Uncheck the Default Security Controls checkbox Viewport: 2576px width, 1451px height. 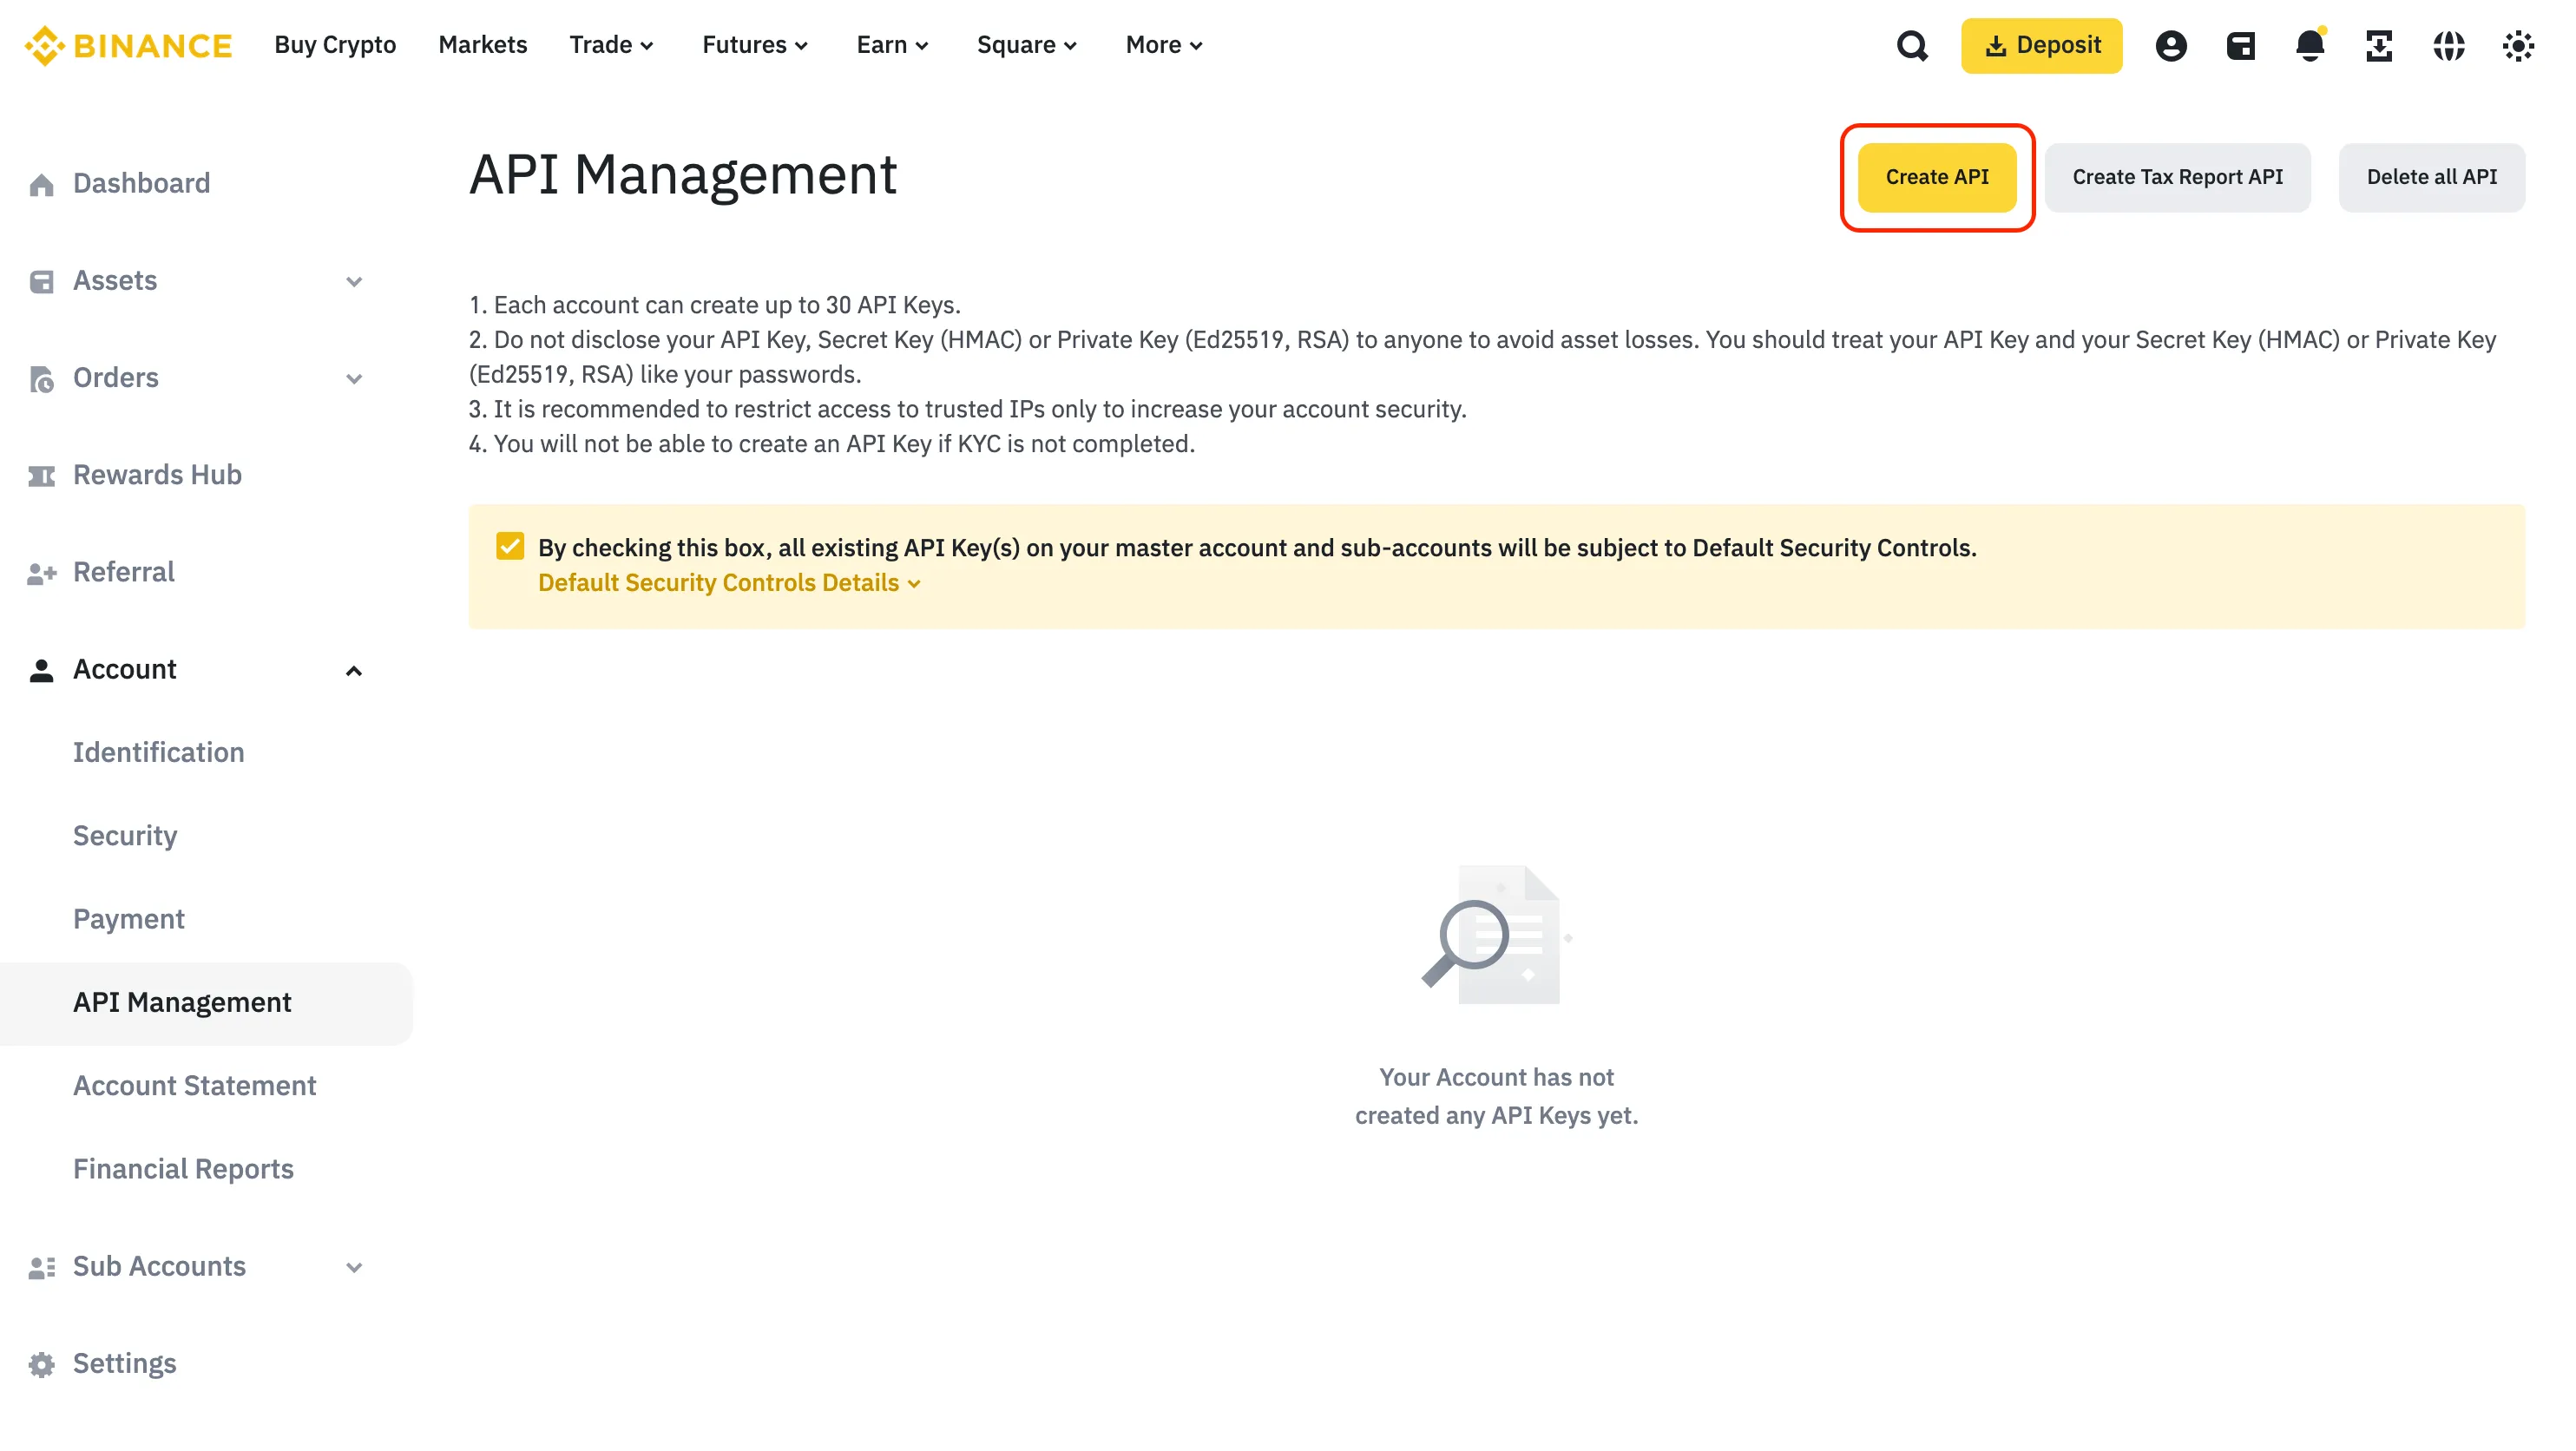(510, 546)
